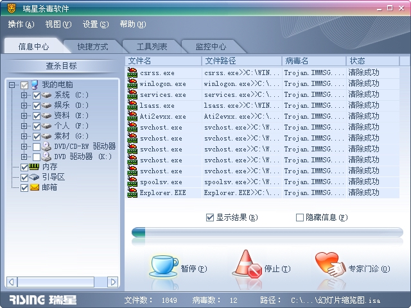411x308 pixels.
Task: Click the 停止(T) stop label
Action: pyautogui.click(x=277, y=269)
